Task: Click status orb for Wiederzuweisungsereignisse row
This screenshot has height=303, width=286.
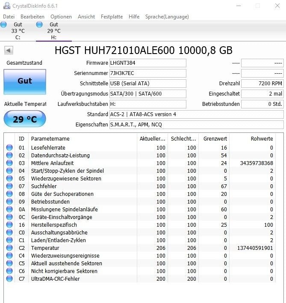Action: click(x=9, y=256)
